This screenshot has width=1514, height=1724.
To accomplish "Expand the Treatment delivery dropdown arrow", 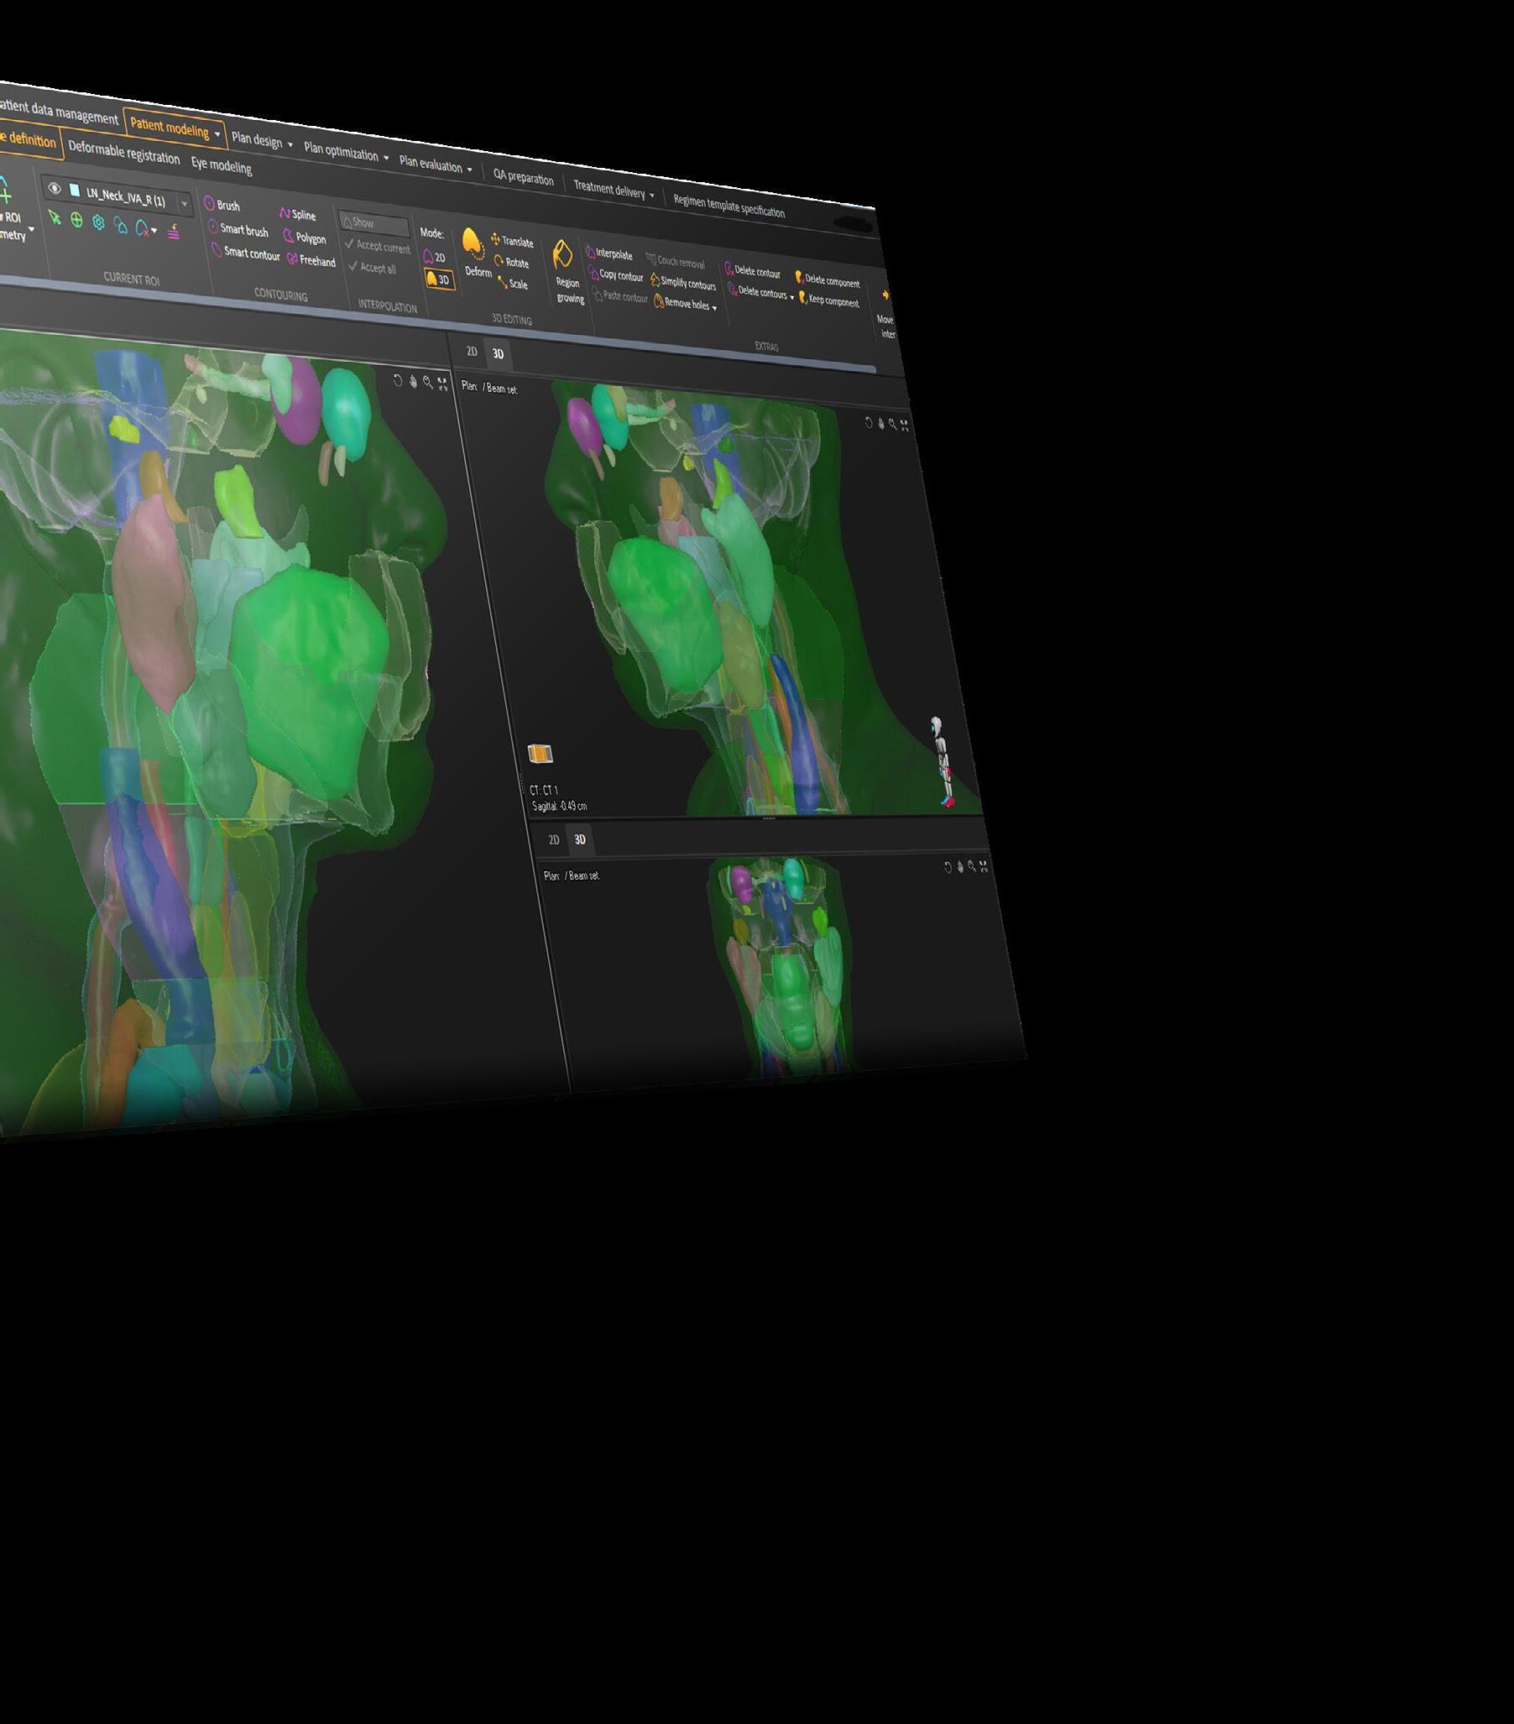I will click(x=652, y=196).
